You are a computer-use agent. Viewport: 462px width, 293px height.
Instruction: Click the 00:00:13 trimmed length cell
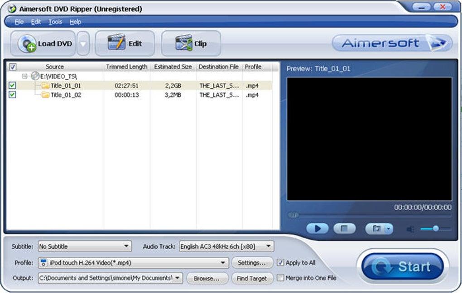tap(126, 95)
